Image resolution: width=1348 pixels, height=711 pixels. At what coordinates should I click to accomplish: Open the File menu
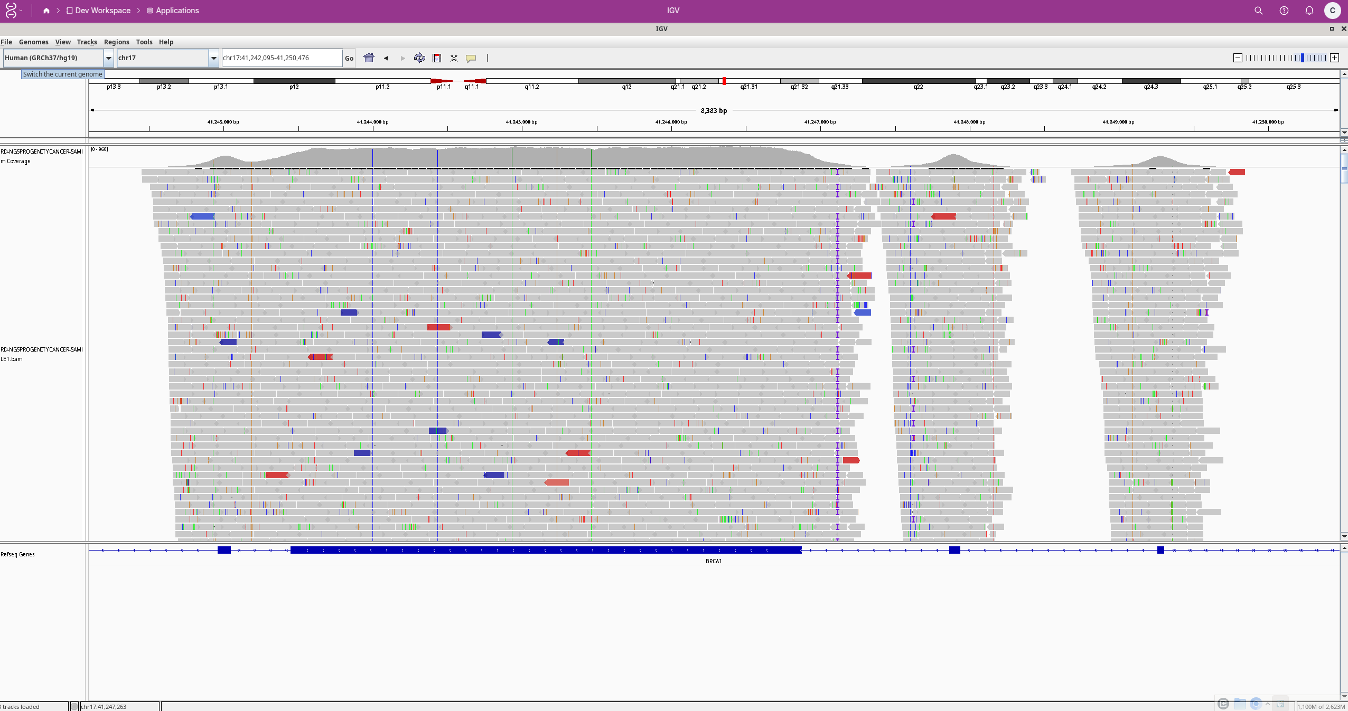click(6, 42)
